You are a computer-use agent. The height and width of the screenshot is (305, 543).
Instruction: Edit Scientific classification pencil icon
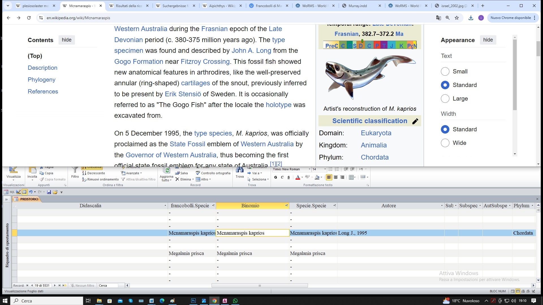click(x=415, y=121)
